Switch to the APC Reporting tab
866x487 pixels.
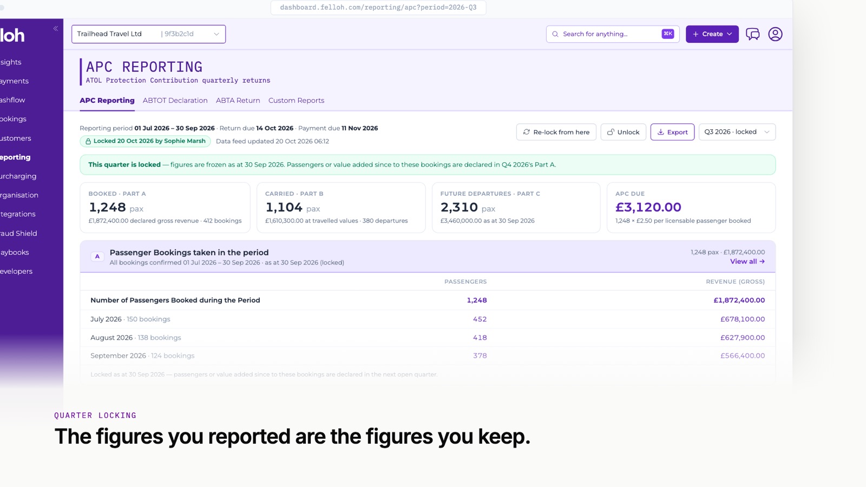107,101
